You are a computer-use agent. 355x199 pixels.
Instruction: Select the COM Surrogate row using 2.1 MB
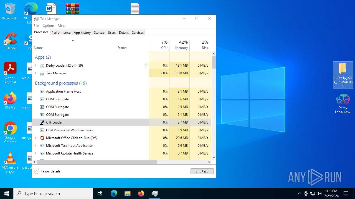click(121, 115)
